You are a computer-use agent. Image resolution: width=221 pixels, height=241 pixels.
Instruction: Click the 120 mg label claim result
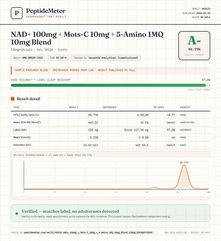[x=93, y=130]
